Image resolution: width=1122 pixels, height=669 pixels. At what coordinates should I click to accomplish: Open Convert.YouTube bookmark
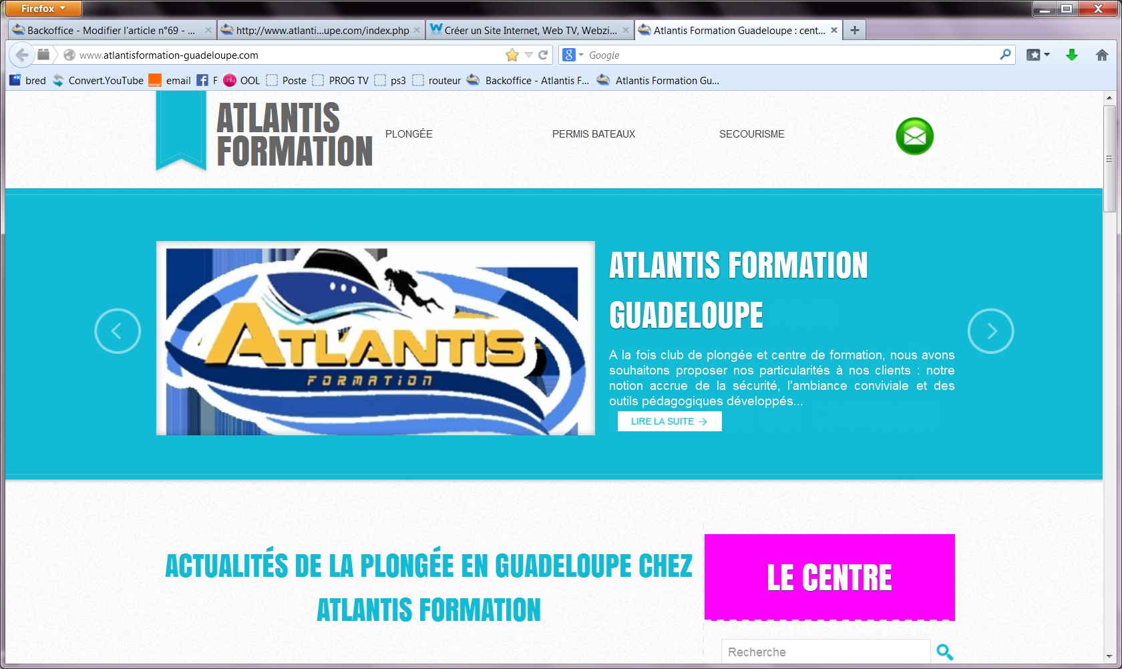click(98, 80)
